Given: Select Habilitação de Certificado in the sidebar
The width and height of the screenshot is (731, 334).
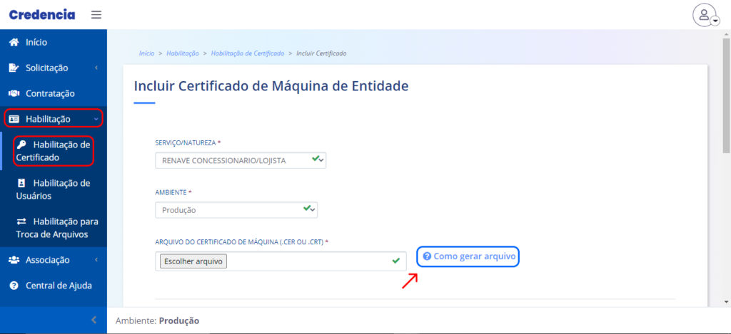Looking at the screenshot, I should 53,151.
